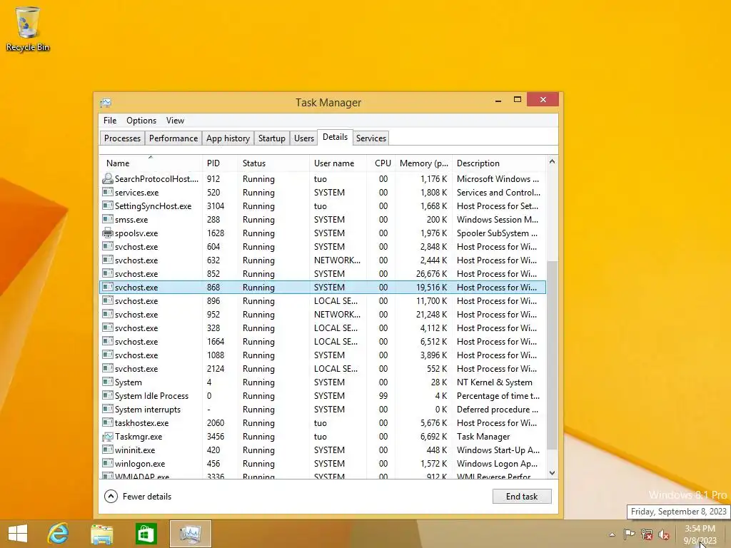The width and height of the screenshot is (731, 548).
Task: Click the vertical scrollbar thumb
Action: 552,355
